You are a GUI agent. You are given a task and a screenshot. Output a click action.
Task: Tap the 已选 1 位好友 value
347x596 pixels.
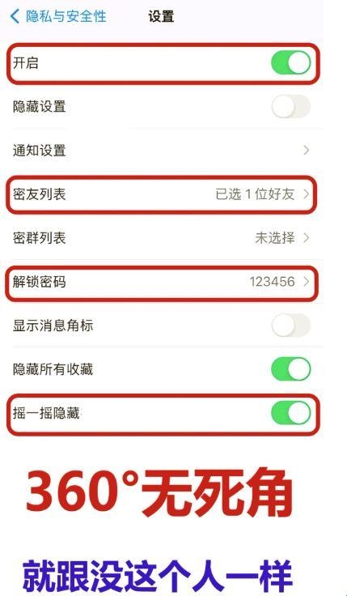tap(255, 194)
